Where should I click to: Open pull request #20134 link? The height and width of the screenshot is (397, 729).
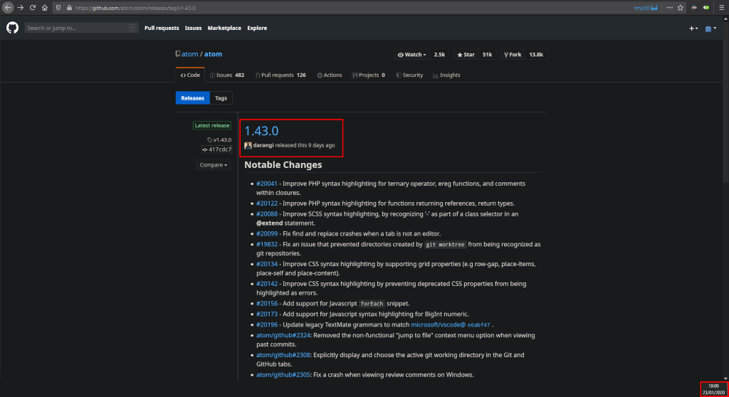pyautogui.click(x=267, y=264)
